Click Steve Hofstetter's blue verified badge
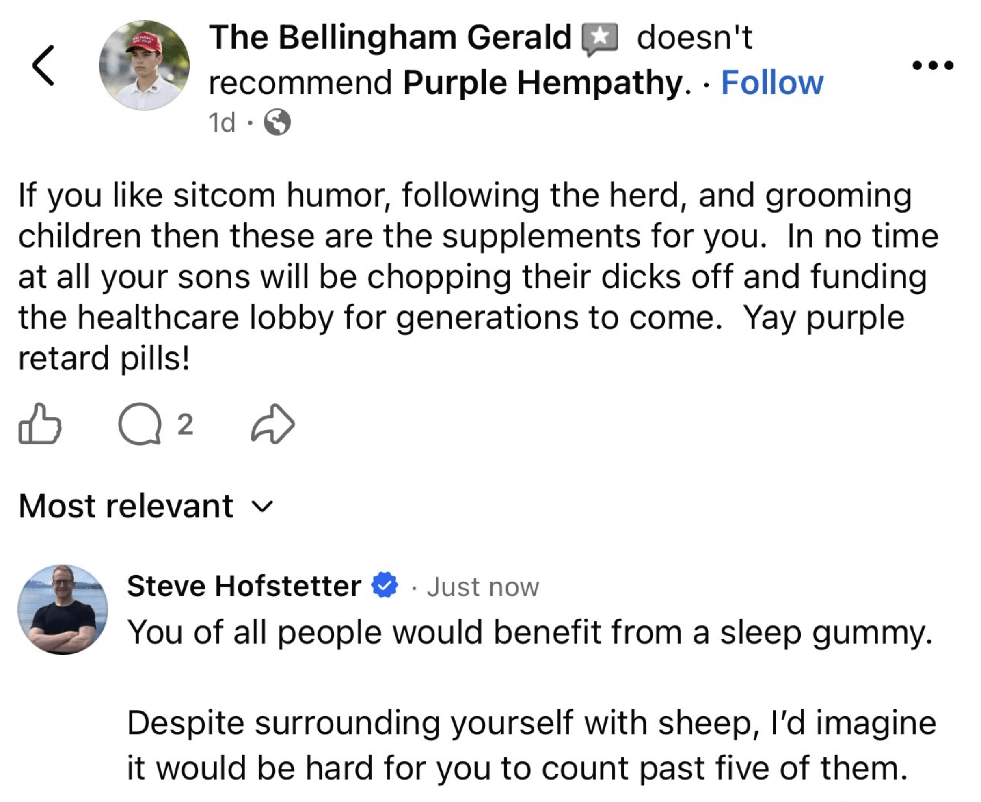The width and height of the screenshot is (981, 802). click(385, 585)
